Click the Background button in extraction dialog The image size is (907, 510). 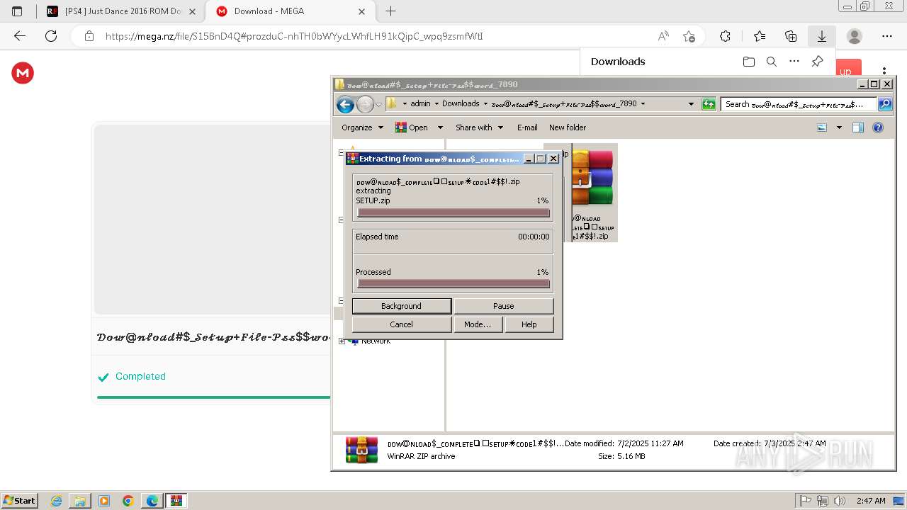401,306
